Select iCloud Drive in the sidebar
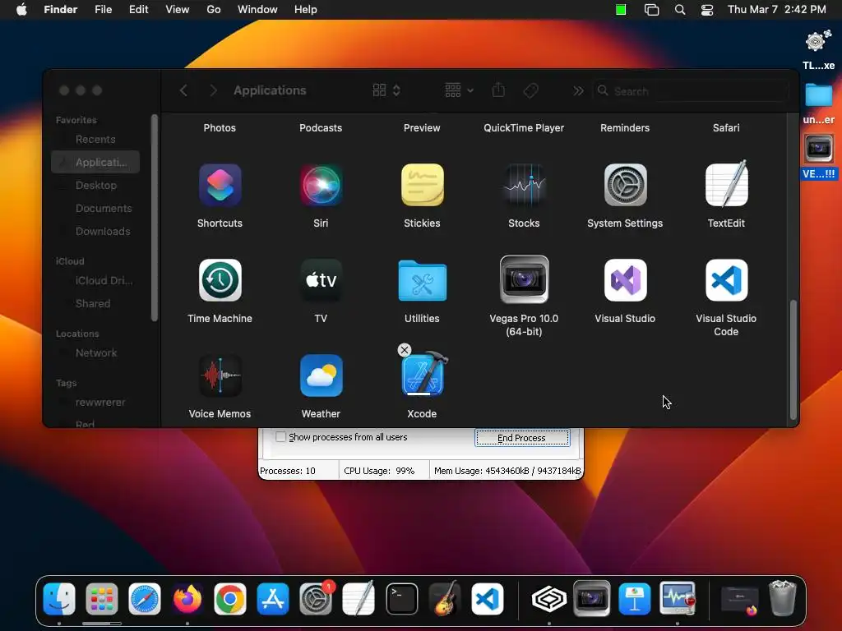 pyautogui.click(x=95, y=281)
